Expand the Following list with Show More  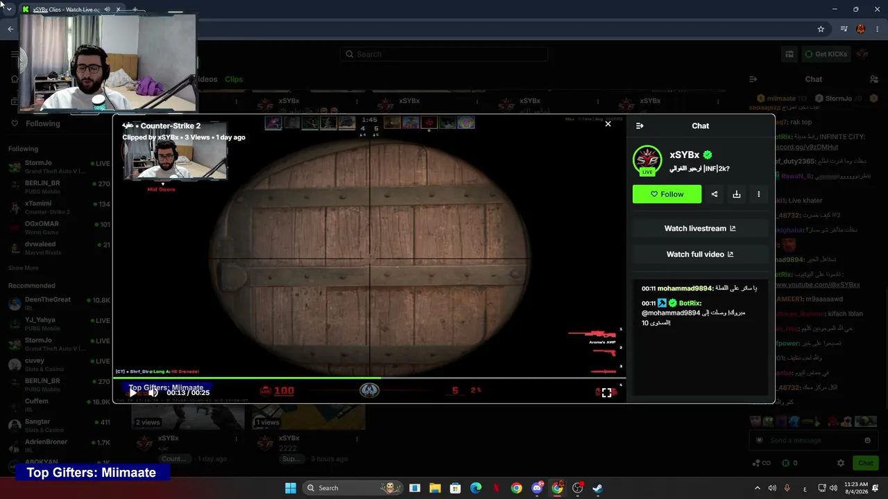[x=24, y=268]
